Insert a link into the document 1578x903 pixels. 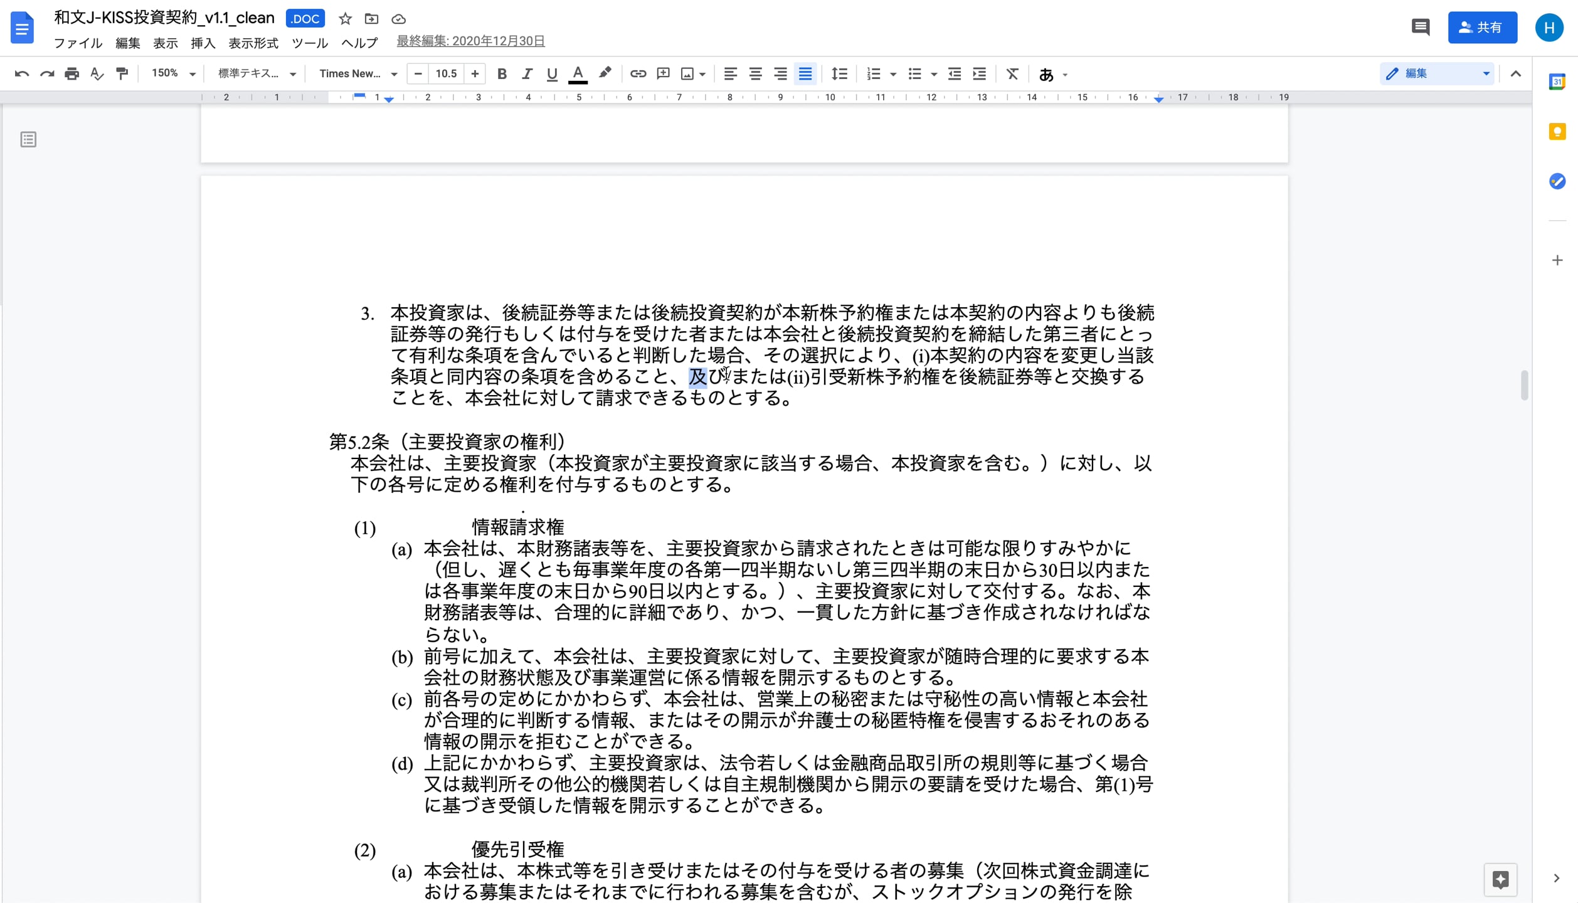(638, 73)
